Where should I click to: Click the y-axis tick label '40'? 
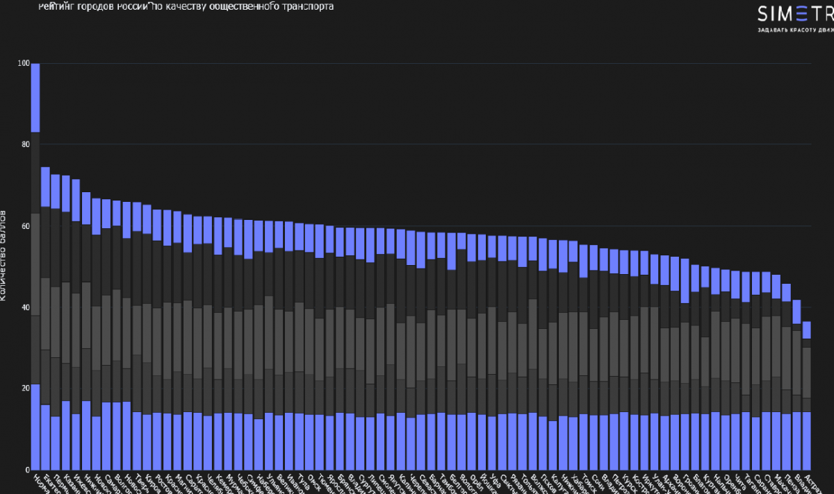25,307
